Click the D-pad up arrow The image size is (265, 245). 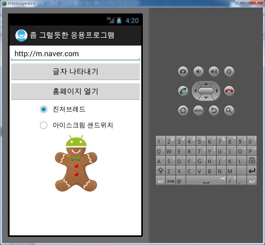point(206,84)
